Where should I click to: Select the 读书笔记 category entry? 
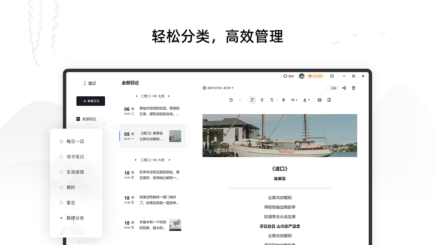pos(75,157)
